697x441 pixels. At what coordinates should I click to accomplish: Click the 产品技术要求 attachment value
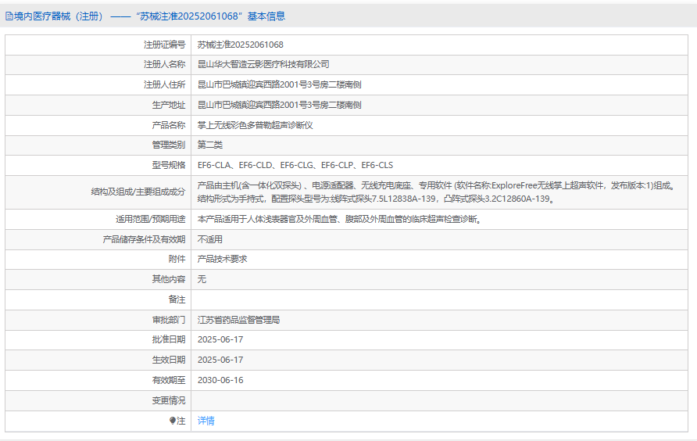[x=222, y=259]
